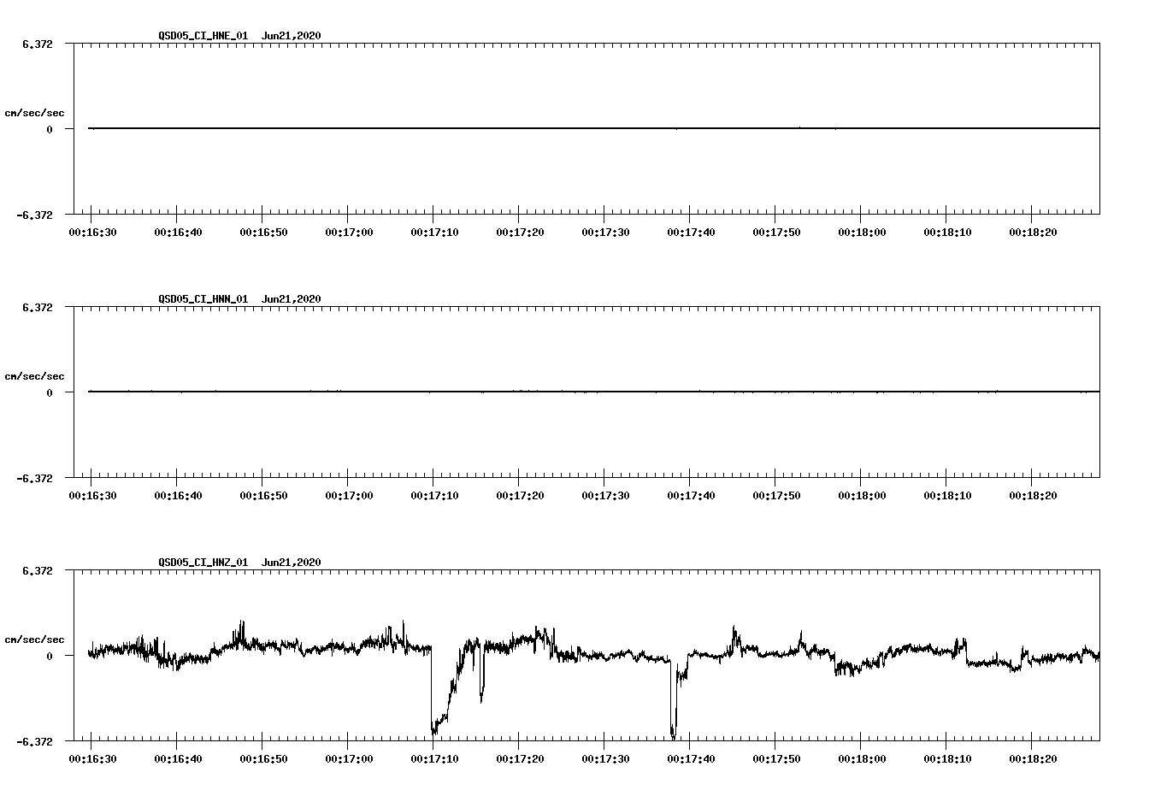1161x790 pixels.
Task: Click 00:17:40 time label under HNN plot
Action: point(691,496)
